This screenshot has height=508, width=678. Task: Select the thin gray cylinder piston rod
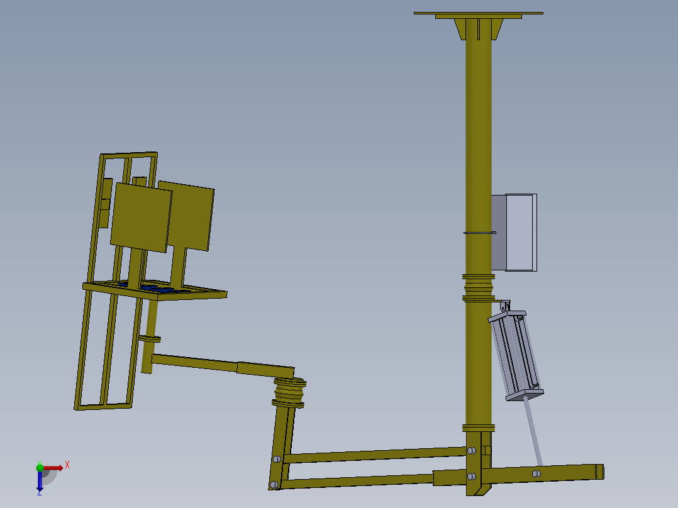point(533,431)
